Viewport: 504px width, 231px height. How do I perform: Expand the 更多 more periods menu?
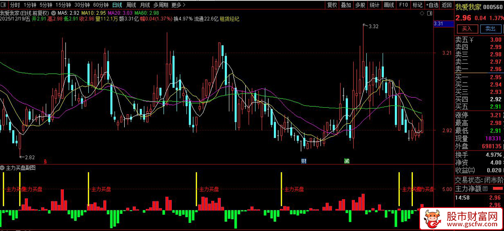pyautogui.click(x=178, y=5)
